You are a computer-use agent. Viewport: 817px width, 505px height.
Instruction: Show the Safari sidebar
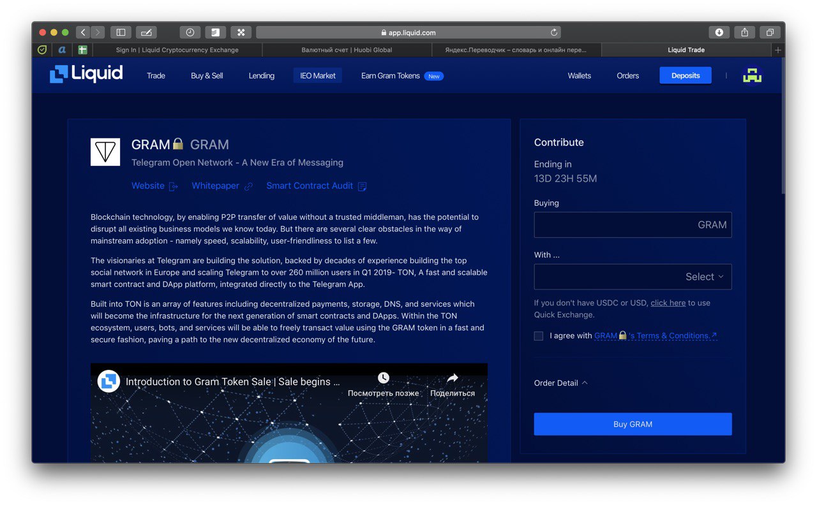[x=121, y=33]
